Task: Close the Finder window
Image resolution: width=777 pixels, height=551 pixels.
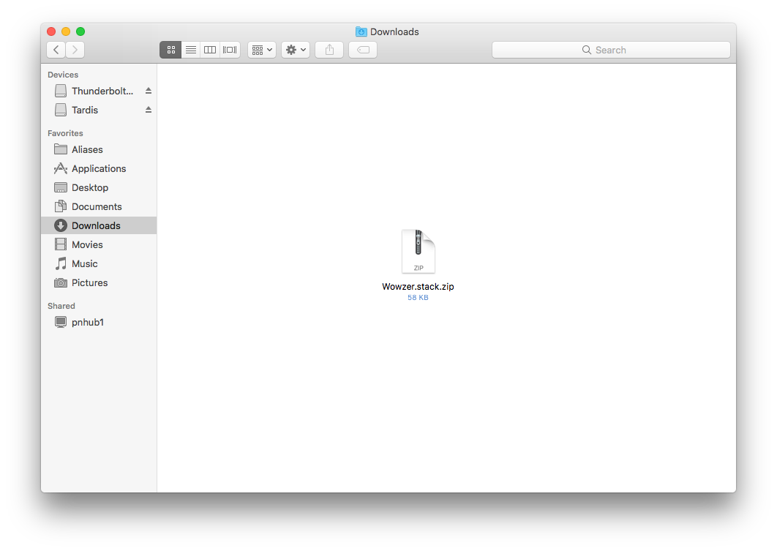Action: [51, 31]
